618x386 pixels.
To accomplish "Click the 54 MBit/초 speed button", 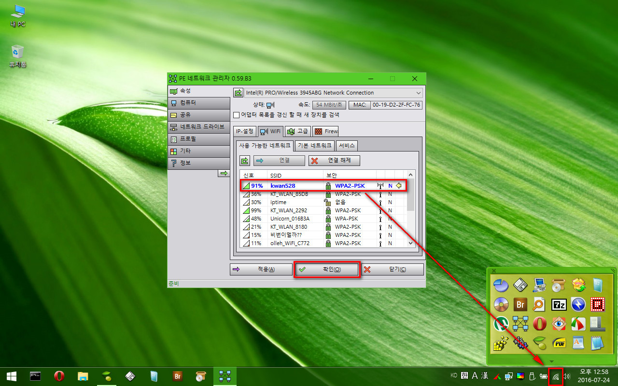I will 329,105.
